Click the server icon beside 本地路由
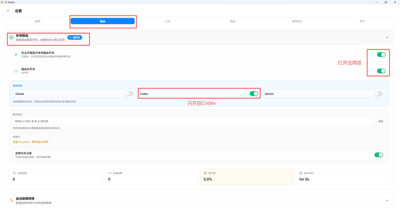Screen dimensions: 400x208 tap(12, 38)
